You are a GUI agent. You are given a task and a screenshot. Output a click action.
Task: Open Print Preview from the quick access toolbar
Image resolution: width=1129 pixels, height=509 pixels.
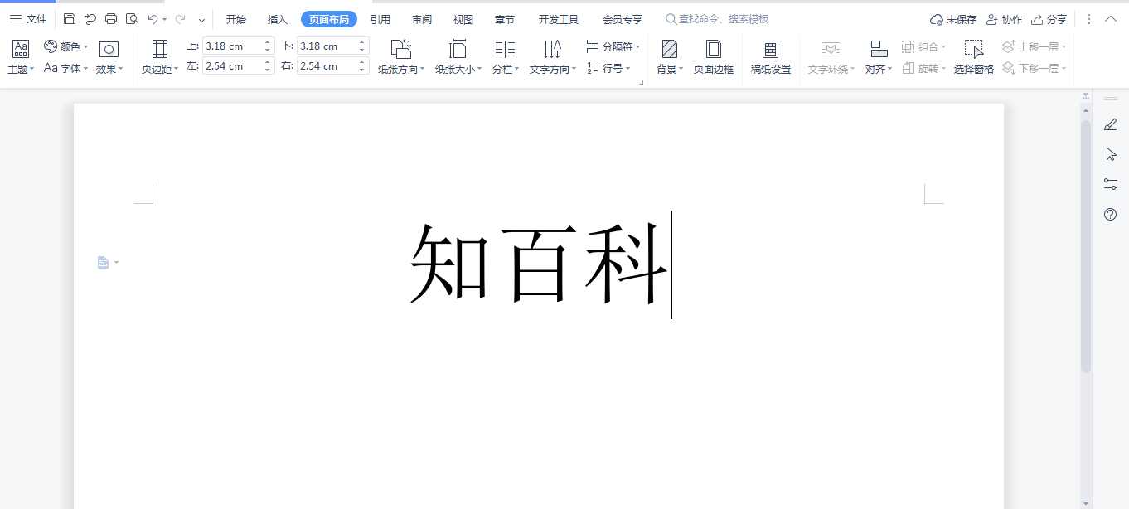pos(133,17)
